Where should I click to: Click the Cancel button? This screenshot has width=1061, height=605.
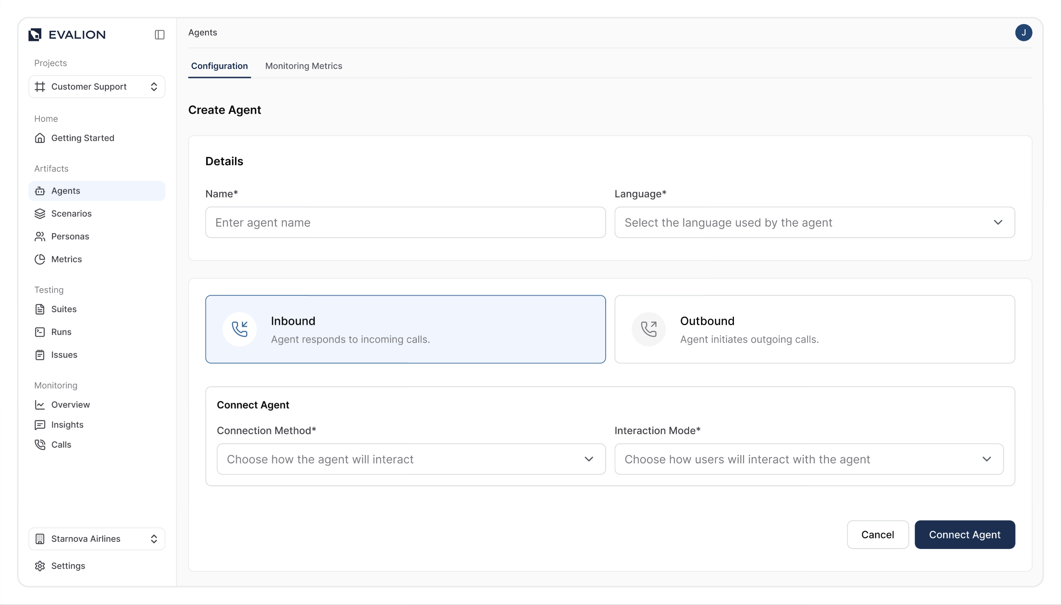(x=877, y=535)
